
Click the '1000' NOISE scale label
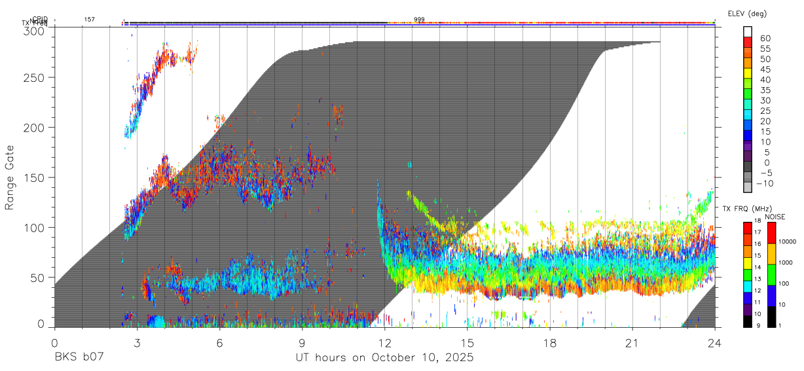click(x=787, y=264)
